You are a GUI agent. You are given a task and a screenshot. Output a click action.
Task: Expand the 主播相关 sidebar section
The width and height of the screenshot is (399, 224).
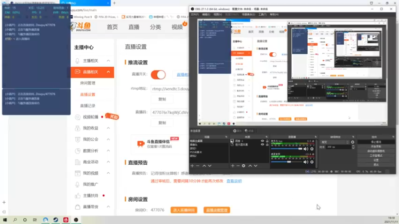tap(108, 61)
